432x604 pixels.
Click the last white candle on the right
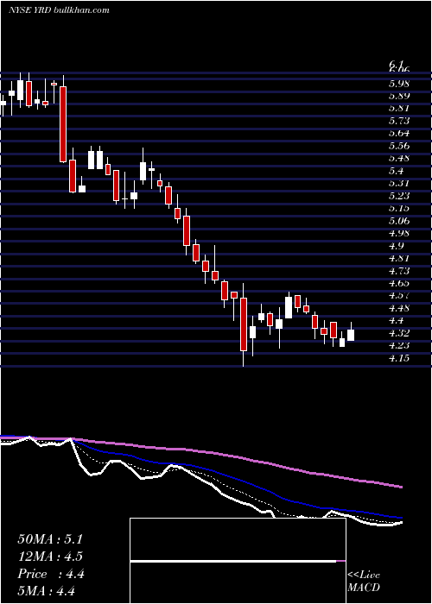point(351,335)
